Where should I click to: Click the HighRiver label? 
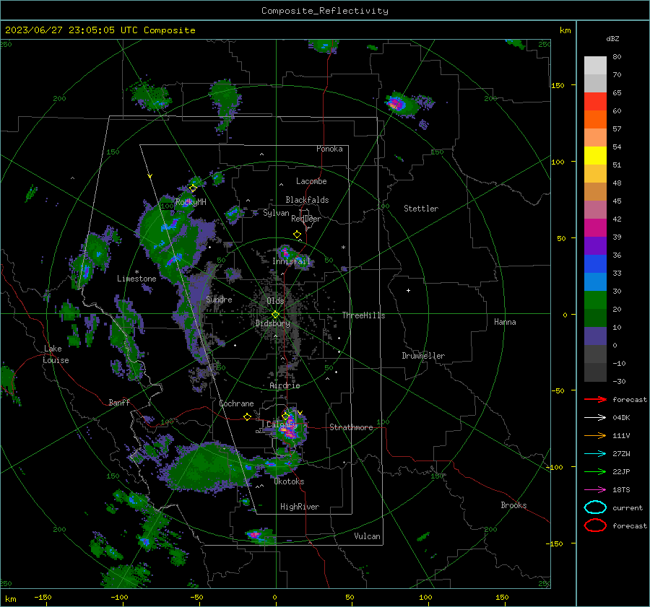coord(300,507)
